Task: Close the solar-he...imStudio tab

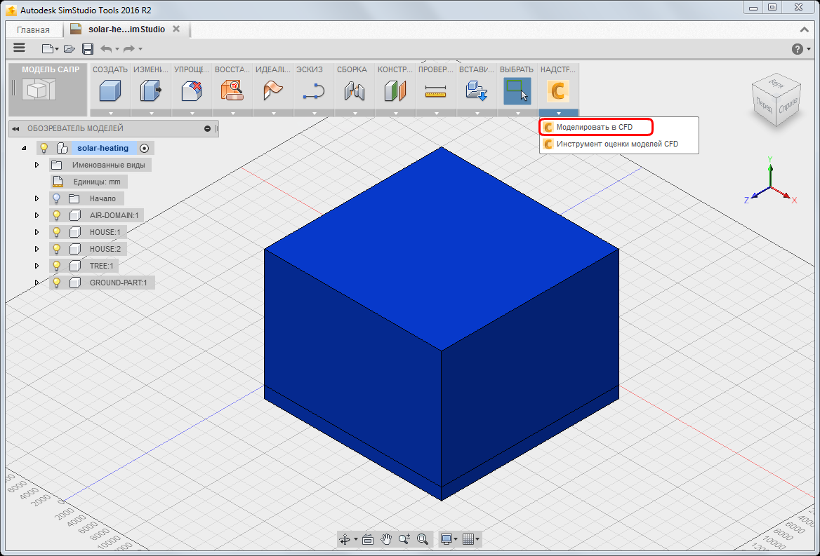Action: point(176,29)
